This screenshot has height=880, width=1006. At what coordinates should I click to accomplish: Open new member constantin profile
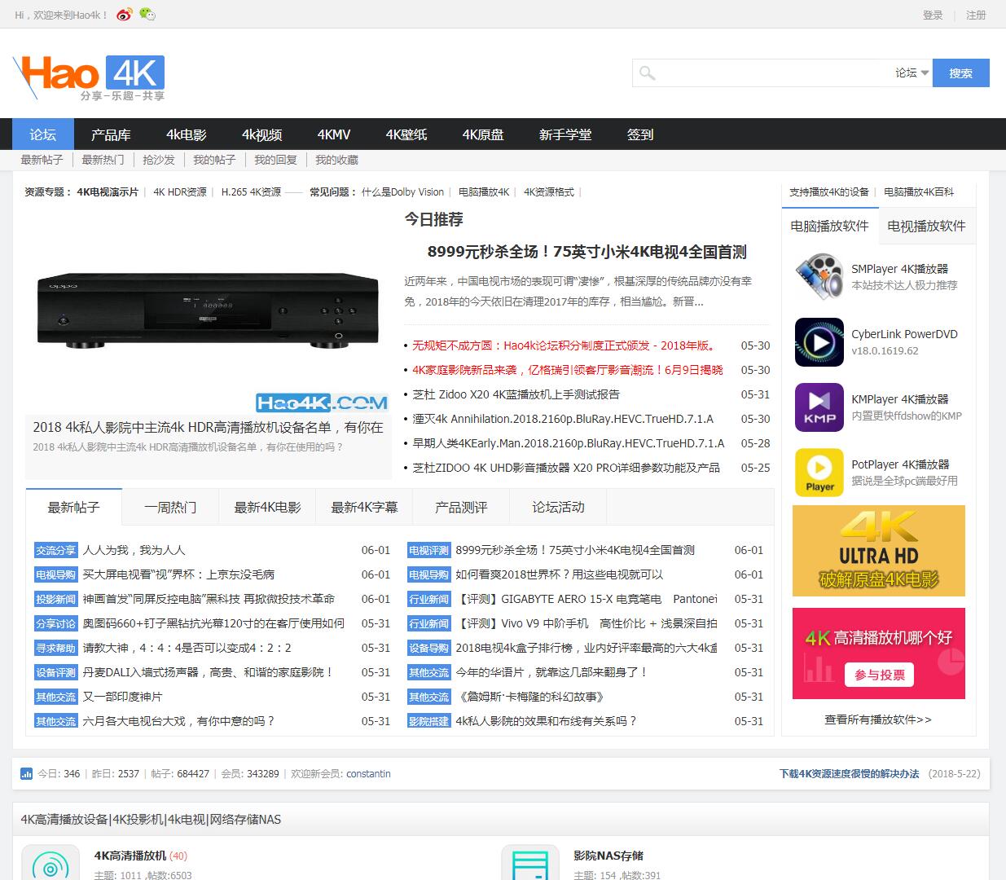[x=368, y=773]
